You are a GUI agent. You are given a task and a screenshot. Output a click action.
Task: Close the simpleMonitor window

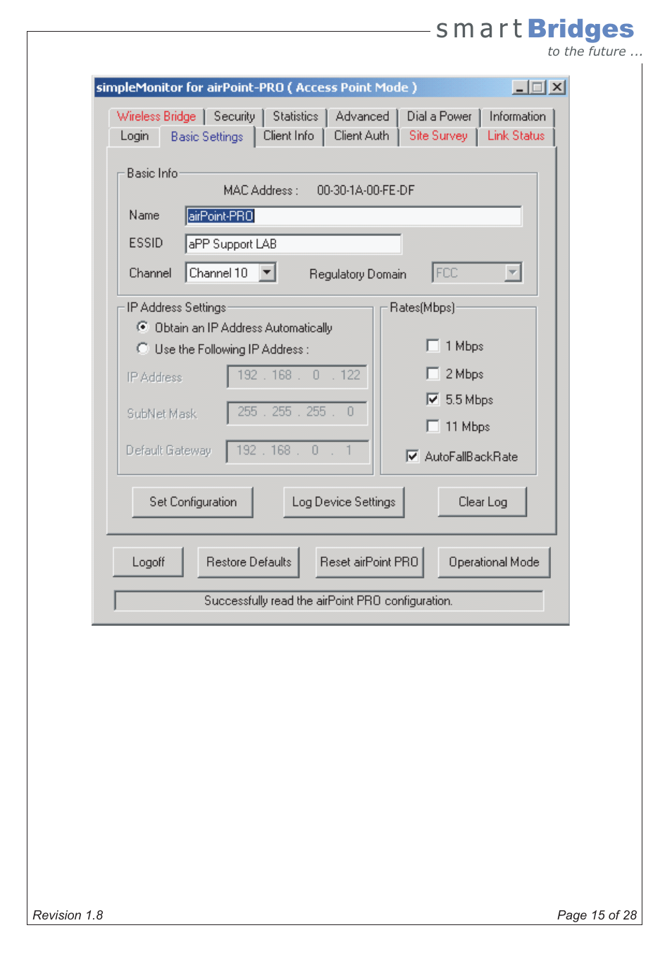tap(557, 87)
